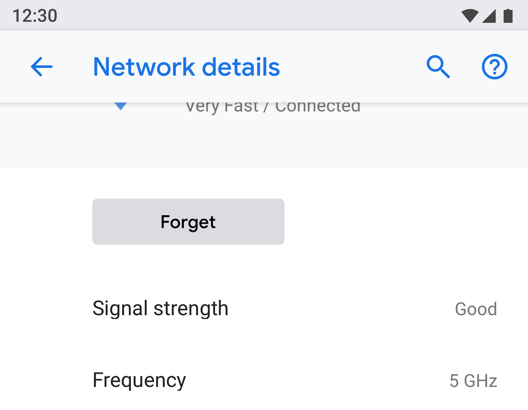Select the Signal strength label
The height and width of the screenshot is (410, 528).
(x=160, y=308)
